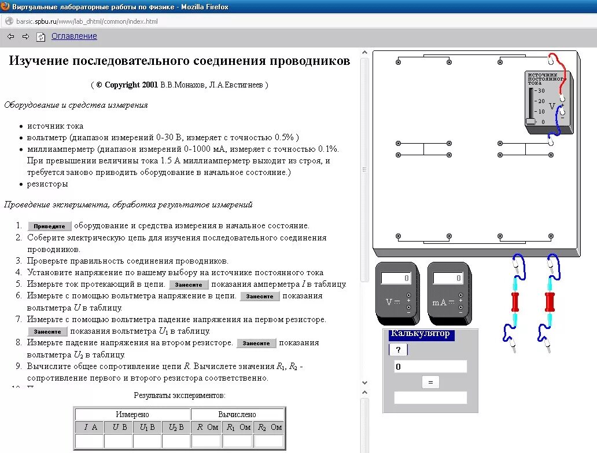The width and height of the screenshot is (597, 453).
Task: Click Занесите button for voltage U2
Action: coord(256,343)
